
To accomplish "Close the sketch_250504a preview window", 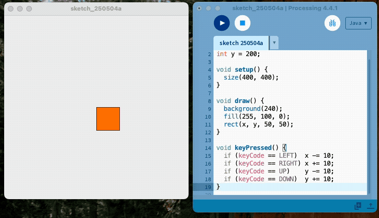I will [x=11, y=9].
